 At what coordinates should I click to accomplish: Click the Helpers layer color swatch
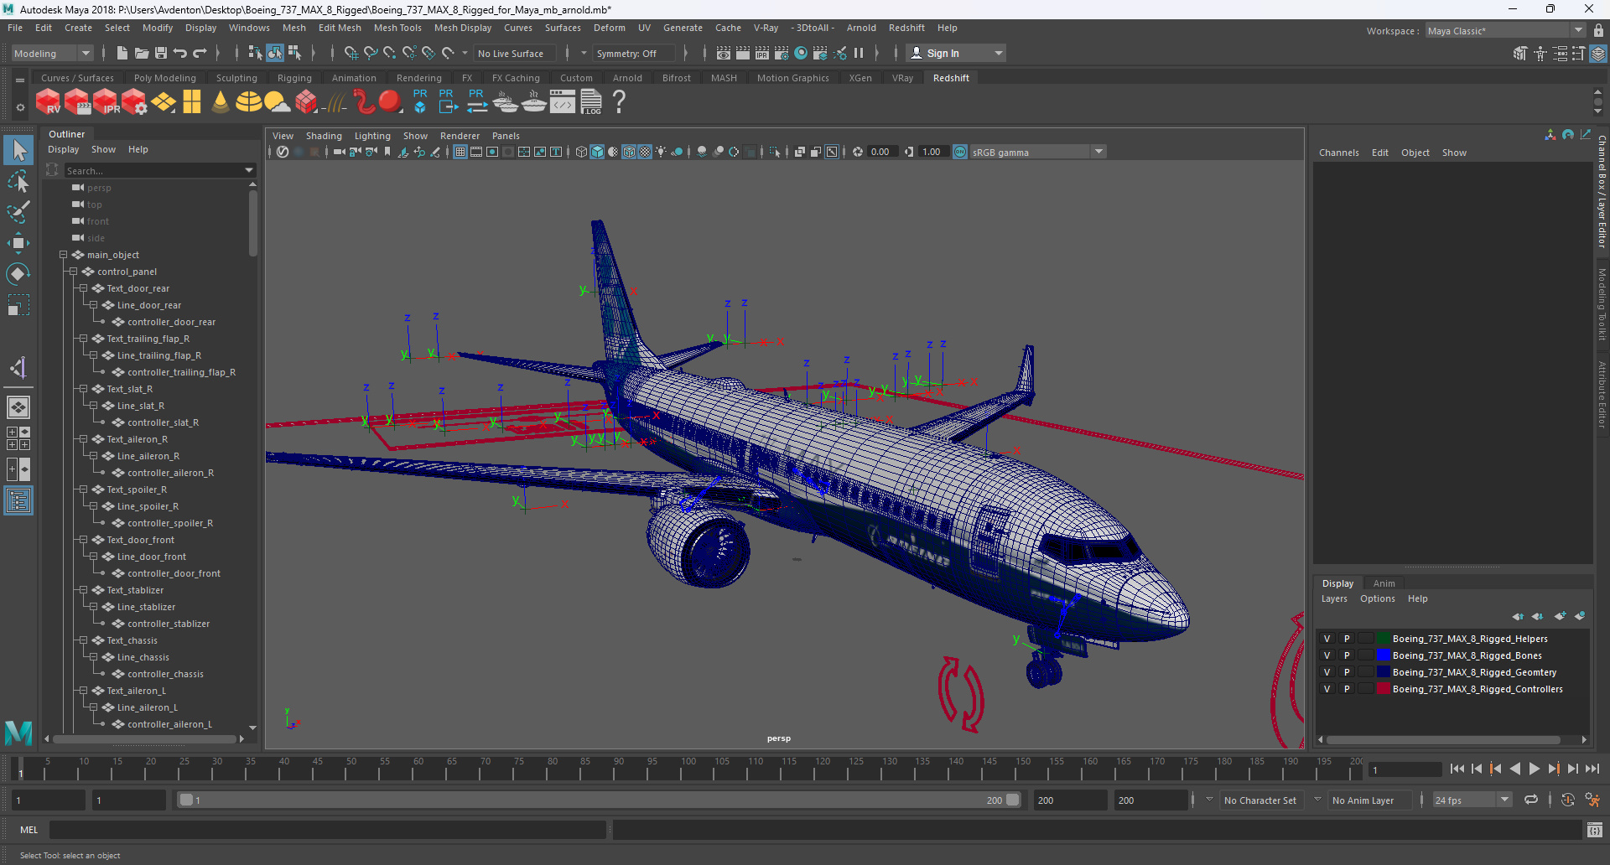(x=1384, y=639)
